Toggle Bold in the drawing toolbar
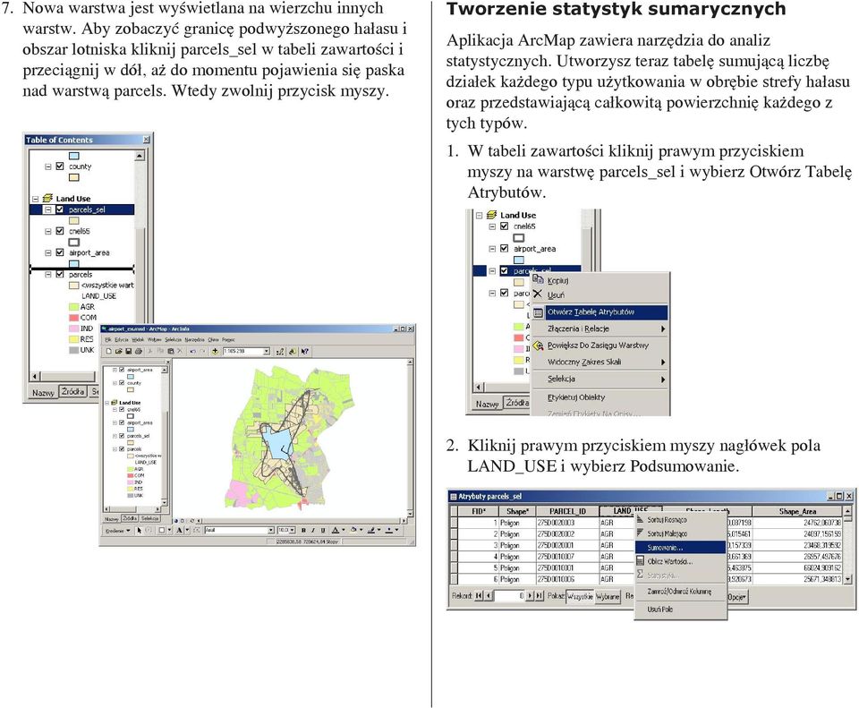The height and width of the screenshot is (708, 859). click(x=303, y=530)
